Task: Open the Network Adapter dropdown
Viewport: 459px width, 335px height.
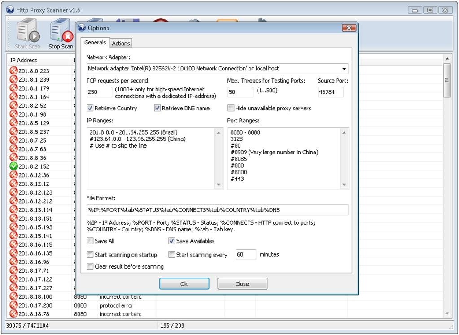Action: click(x=344, y=69)
